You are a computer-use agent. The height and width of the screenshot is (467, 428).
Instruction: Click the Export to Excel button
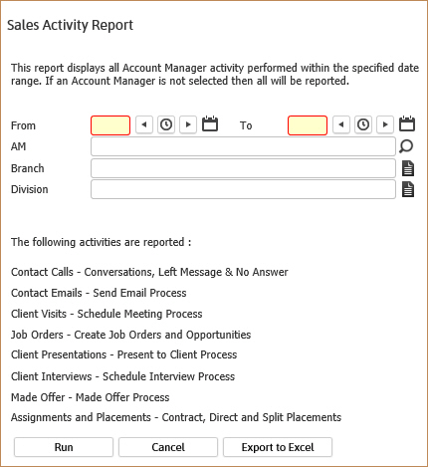point(278,447)
